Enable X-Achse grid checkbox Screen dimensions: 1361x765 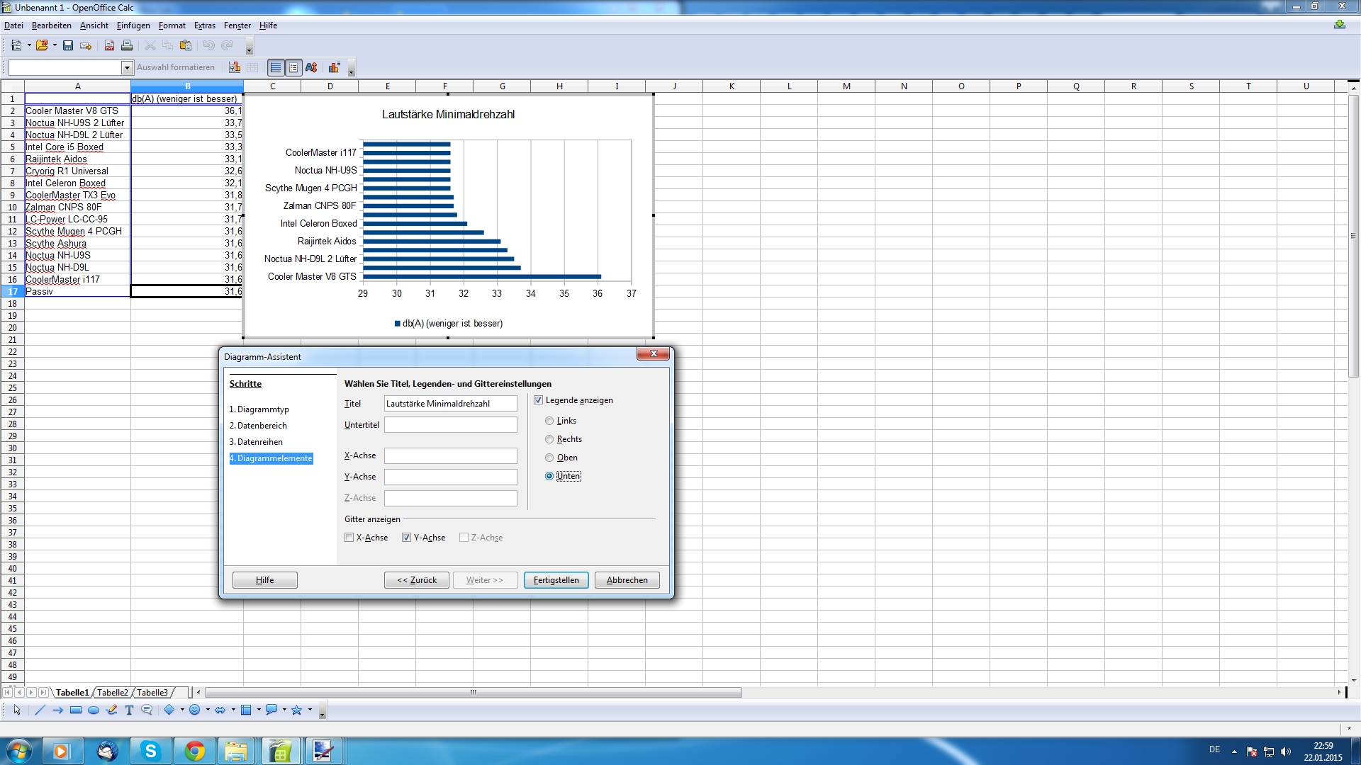(349, 538)
